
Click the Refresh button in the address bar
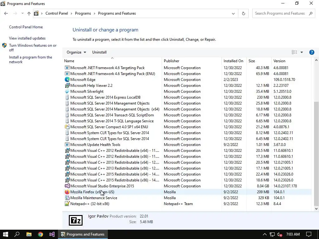pos(243,13)
